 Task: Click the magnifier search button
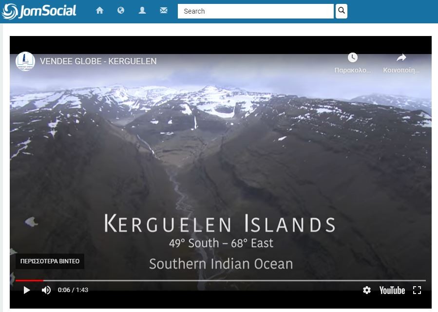tap(342, 11)
